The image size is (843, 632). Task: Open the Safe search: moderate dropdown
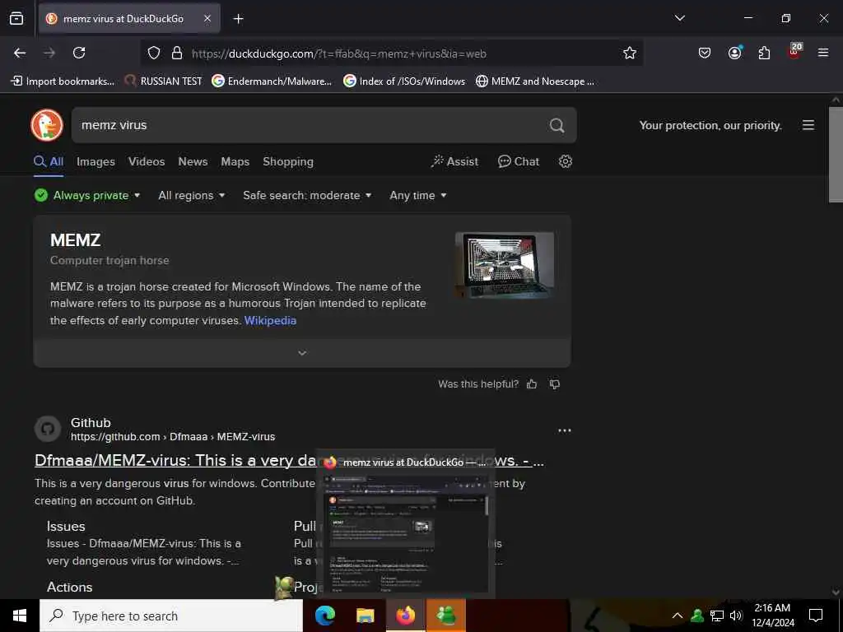307,195
